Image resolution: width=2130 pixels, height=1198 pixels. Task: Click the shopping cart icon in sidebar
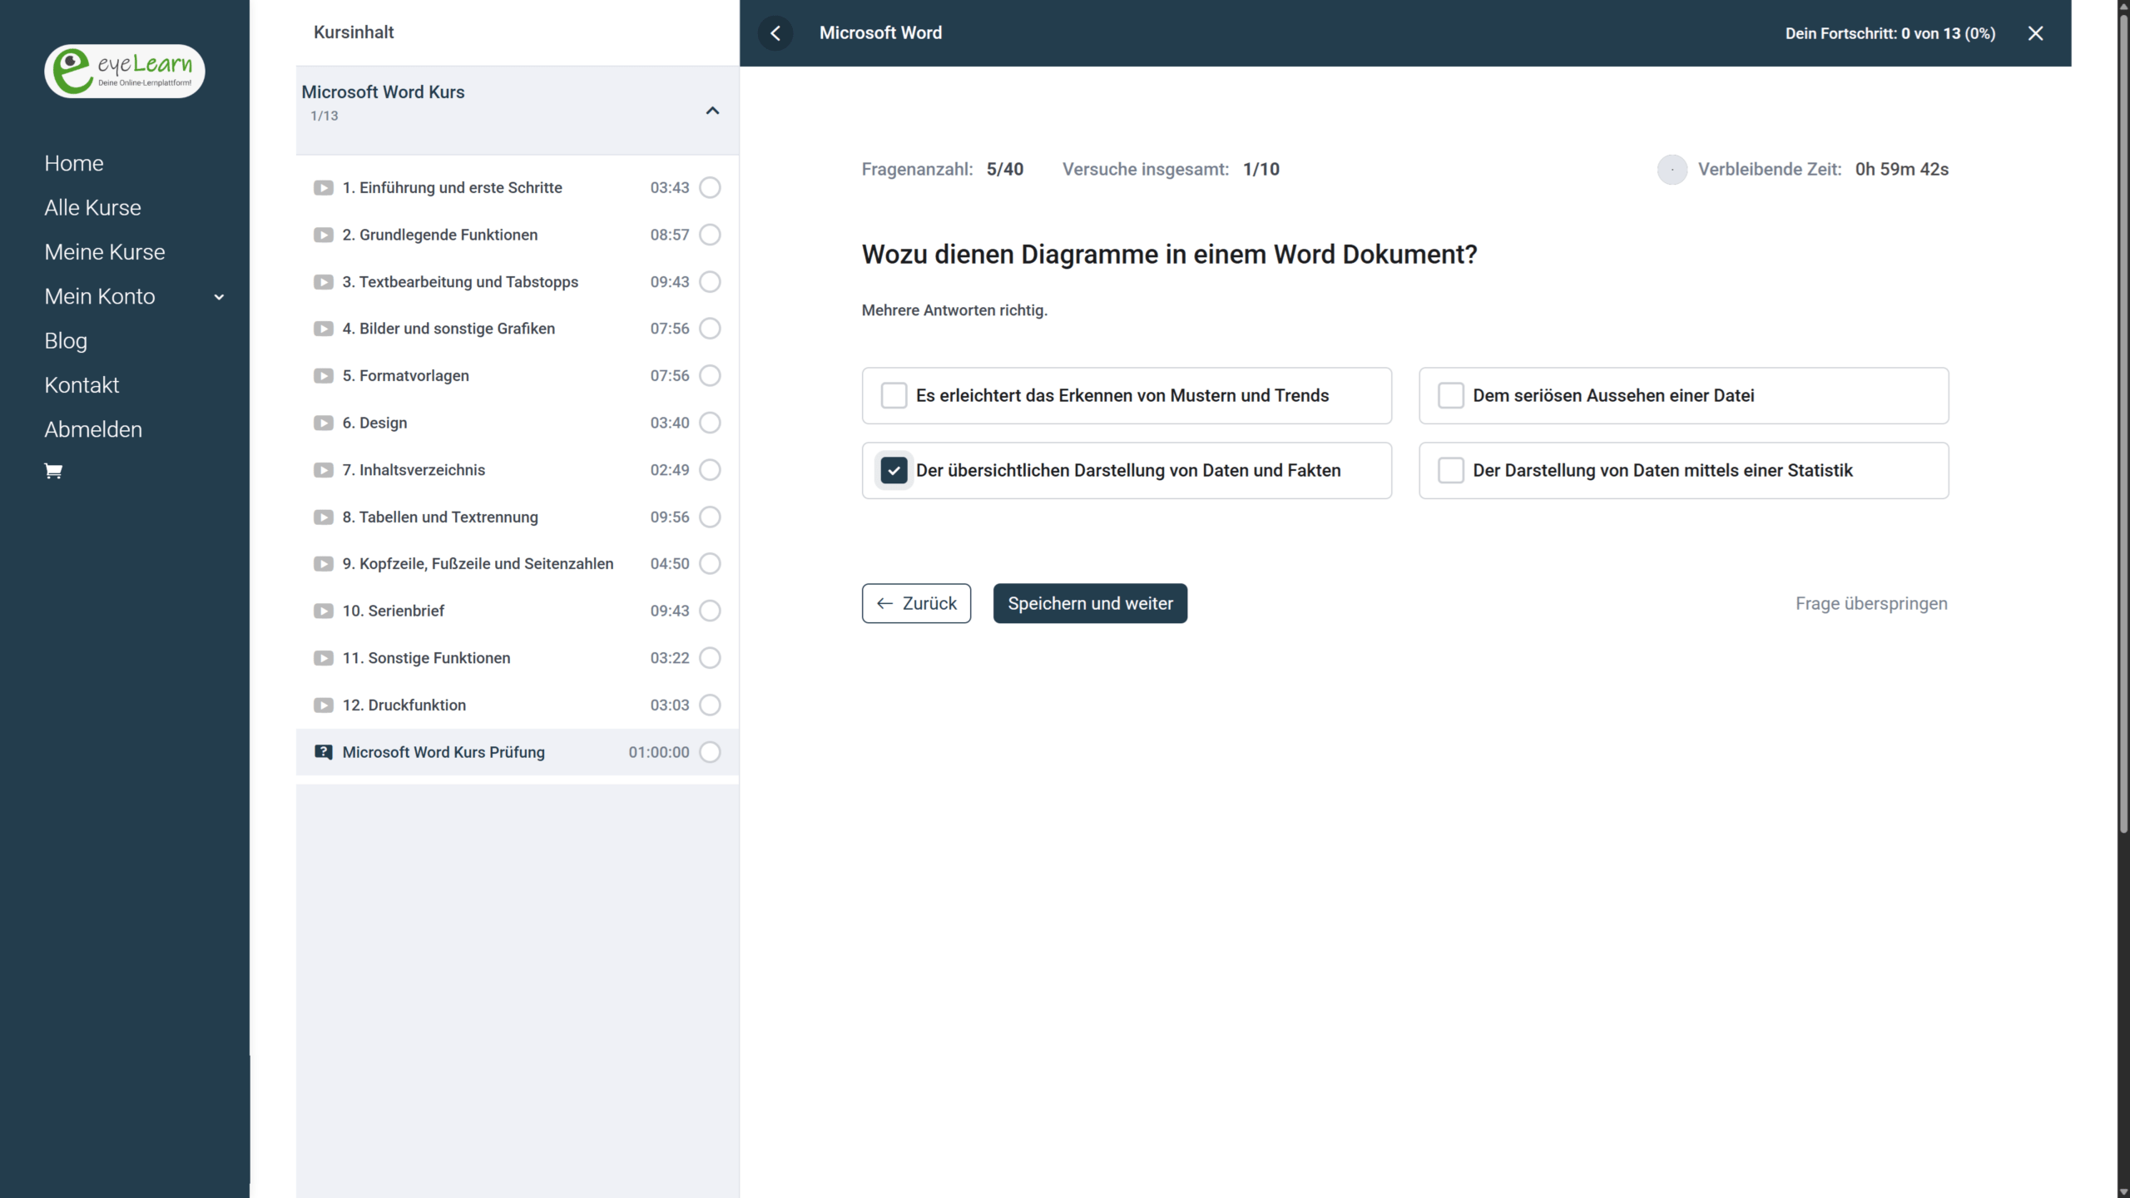(53, 472)
